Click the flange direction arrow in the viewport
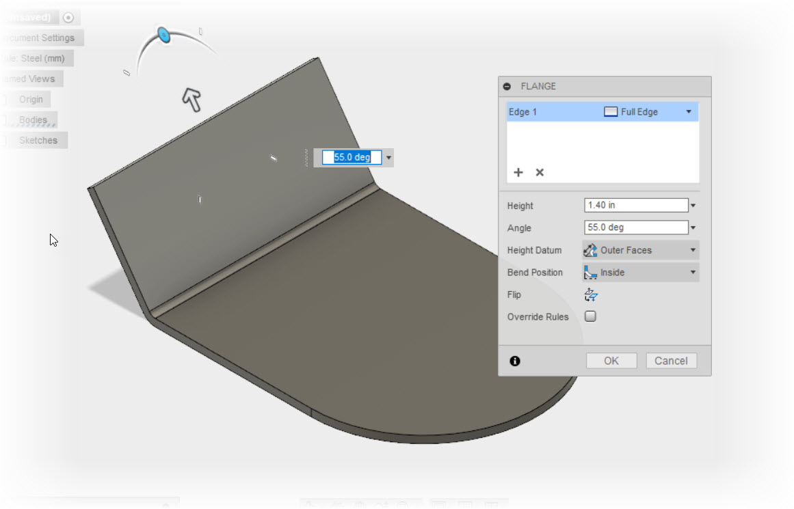Screen dimensions: 794x509 tap(191, 100)
